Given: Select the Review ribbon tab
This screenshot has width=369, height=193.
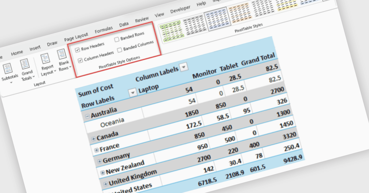Looking at the screenshot, I should click(x=142, y=19).
